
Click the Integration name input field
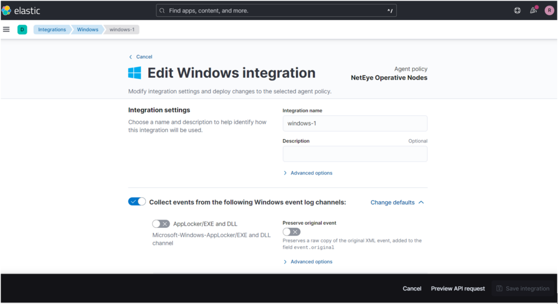click(355, 123)
